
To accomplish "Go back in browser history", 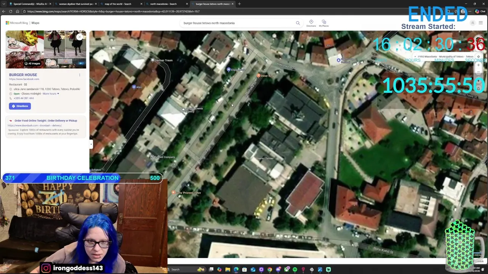I will pos(3,11).
